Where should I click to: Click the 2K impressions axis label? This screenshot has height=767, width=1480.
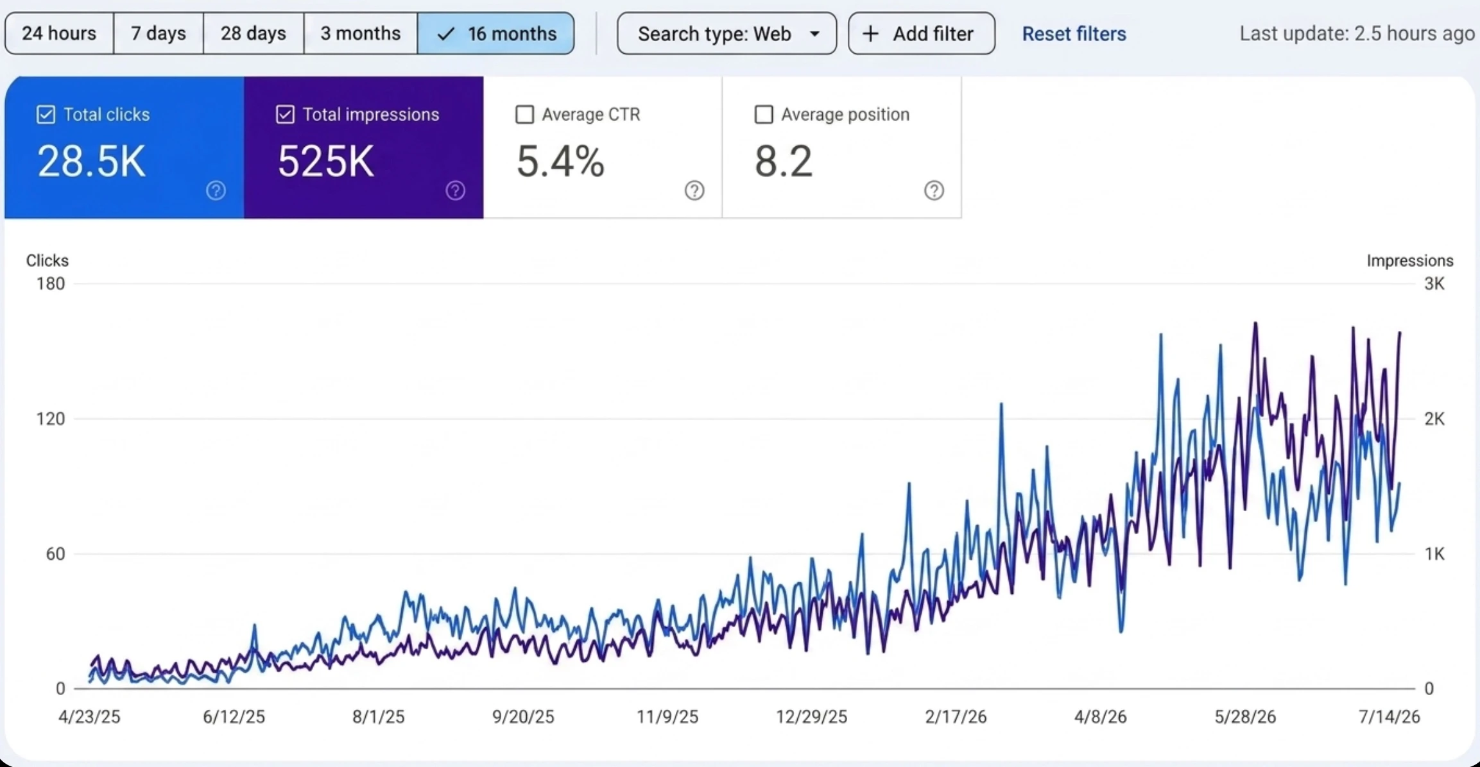1434,419
